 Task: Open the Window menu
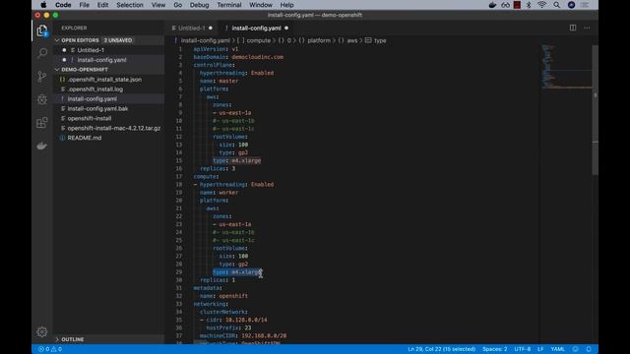tap(261, 5)
